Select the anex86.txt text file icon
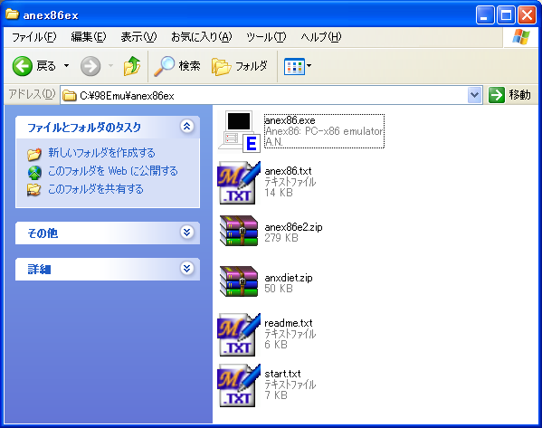 tap(239, 183)
